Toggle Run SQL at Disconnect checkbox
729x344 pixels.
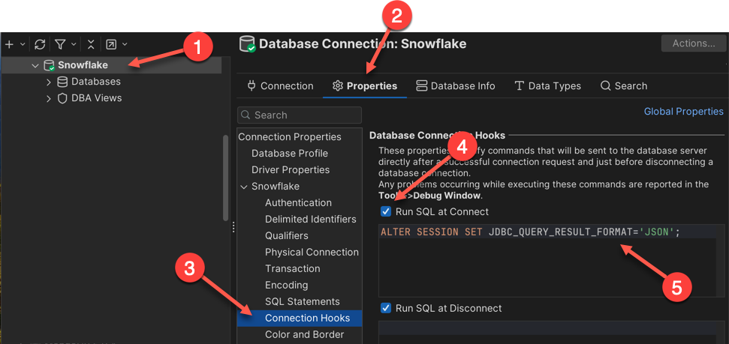pos(385,308)
